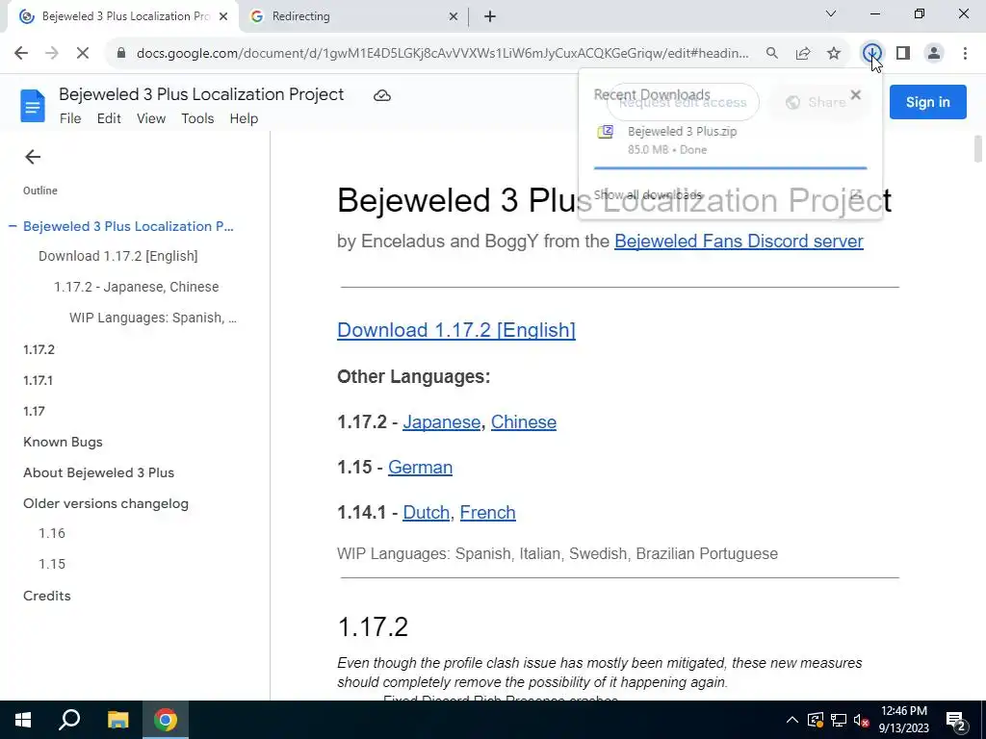The image size is (986, 739).
Task: Open the tab search chevron
Action: tap(831, 13)
